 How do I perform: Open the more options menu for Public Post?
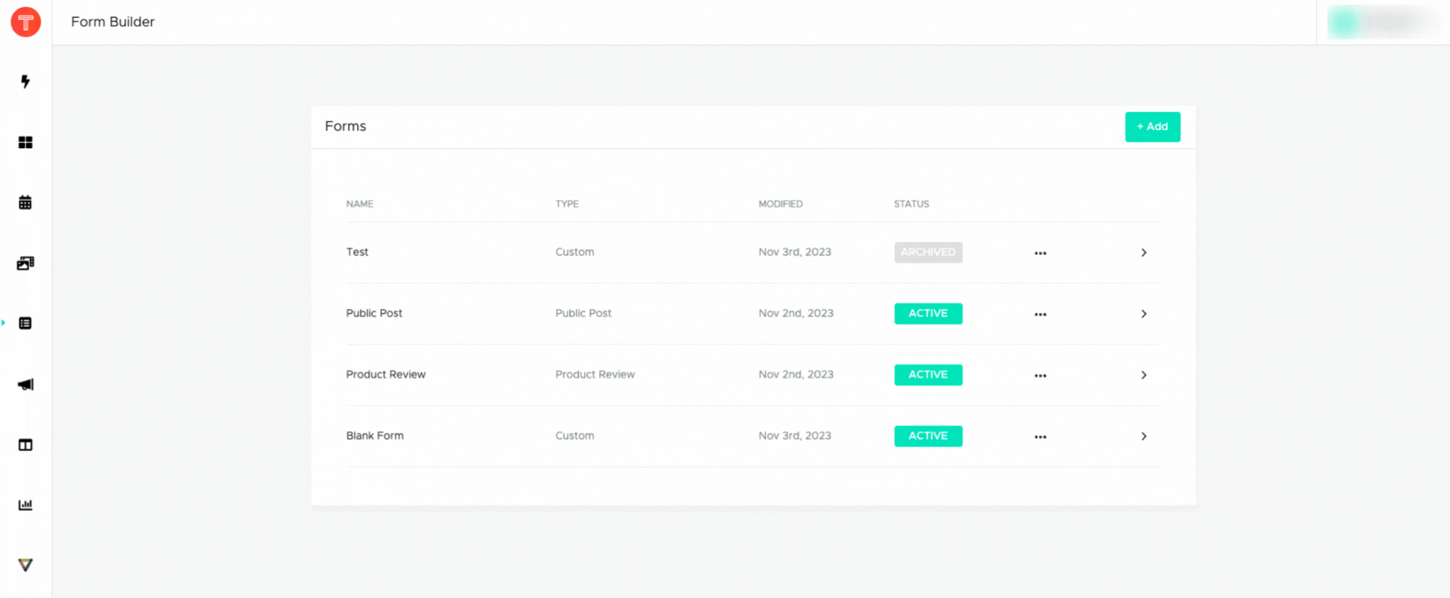click(x=1040, y=314)
